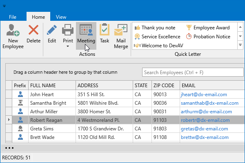The height and width of the screenshot is (163, 245).
Task: Click the 3800 Homer St. address
Action: point(94,112)
